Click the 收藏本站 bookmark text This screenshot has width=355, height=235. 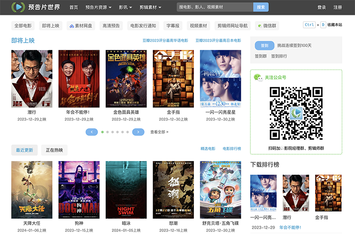tap(335, 25)
